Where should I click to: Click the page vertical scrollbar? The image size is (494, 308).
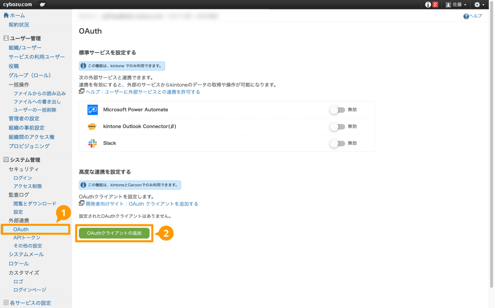click(492, 145)
